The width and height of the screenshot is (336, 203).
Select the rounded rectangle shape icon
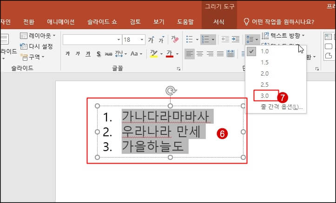click(329, 46)
